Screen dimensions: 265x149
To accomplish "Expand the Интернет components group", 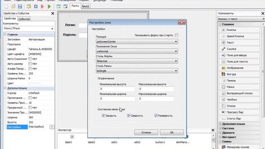I will (220, 137).
